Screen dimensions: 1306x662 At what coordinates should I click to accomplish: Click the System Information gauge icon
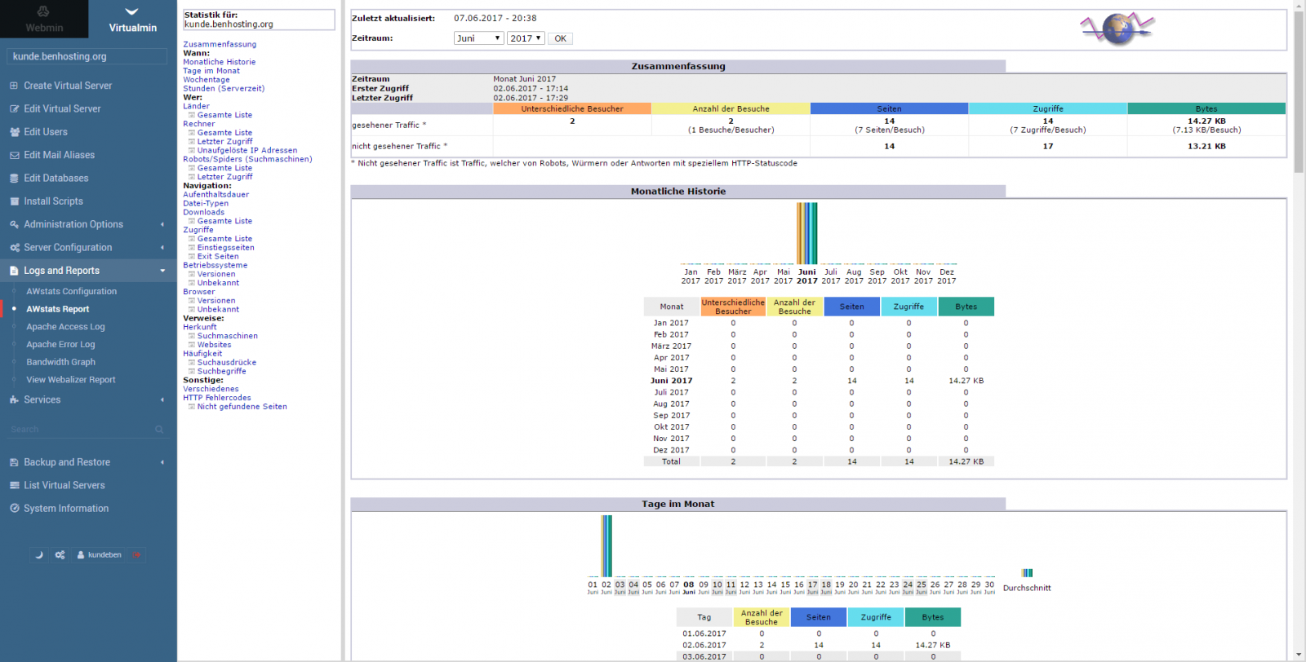(14, 509)
